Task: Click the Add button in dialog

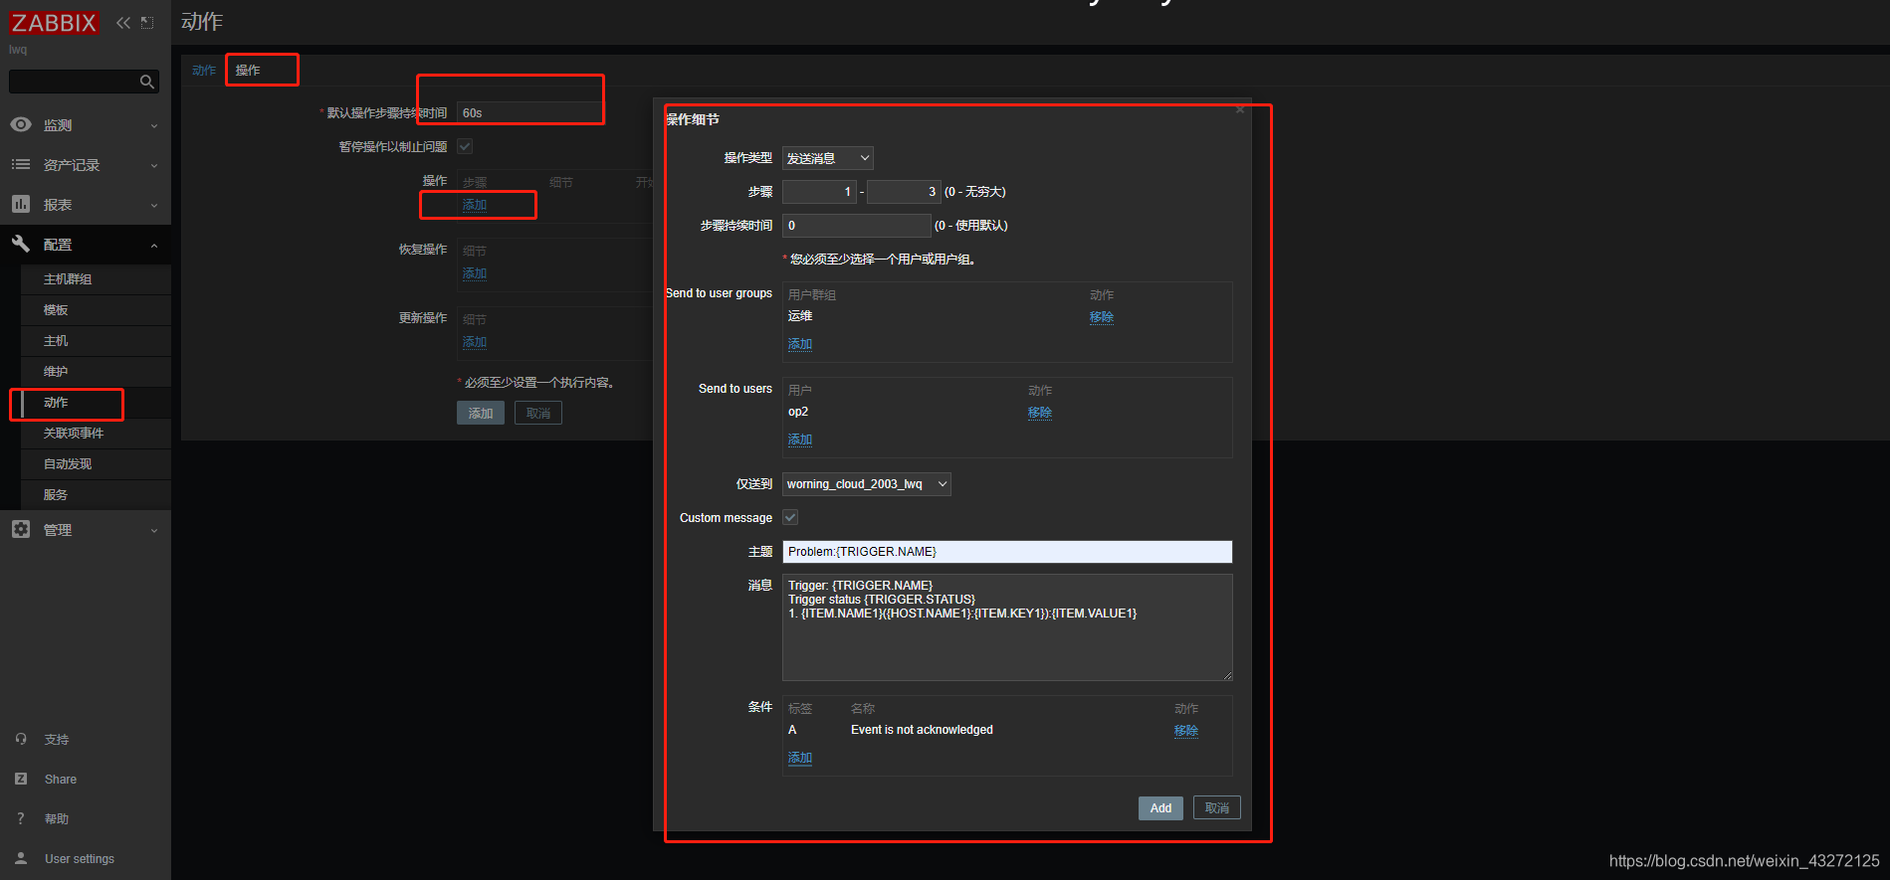Action: [1160, 808]
